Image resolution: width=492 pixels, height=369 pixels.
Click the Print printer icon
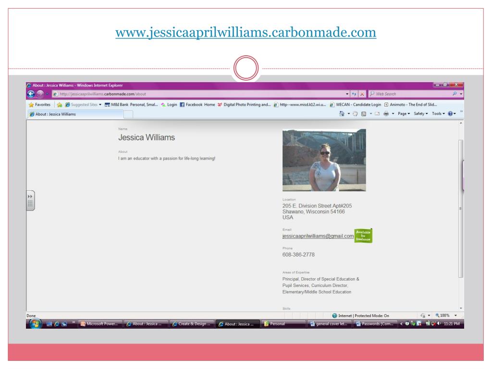click(386, 113)
